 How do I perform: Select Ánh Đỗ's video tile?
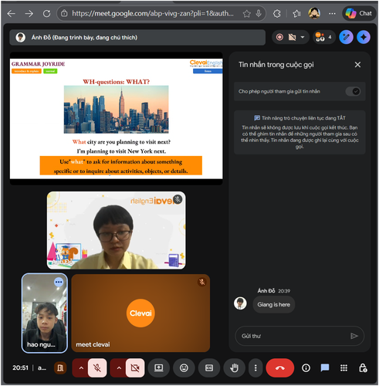(117, 230)
